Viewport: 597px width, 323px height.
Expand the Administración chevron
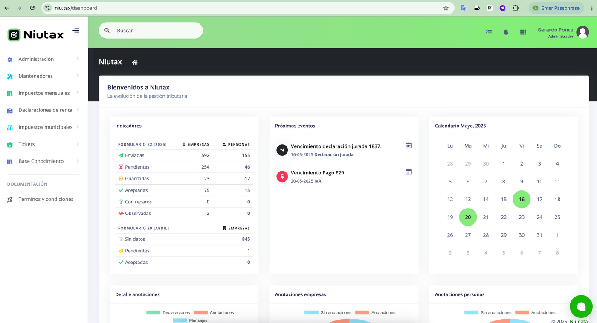point(78,59)
